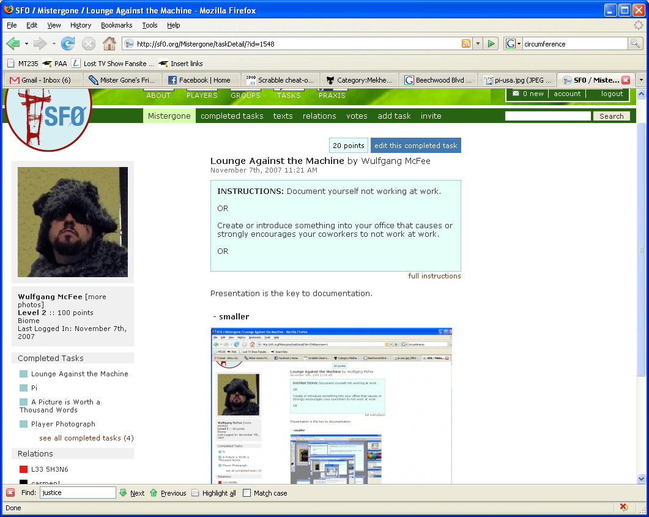Click the SFØ site logo
649x517 pixels.
tap(48, 119)
